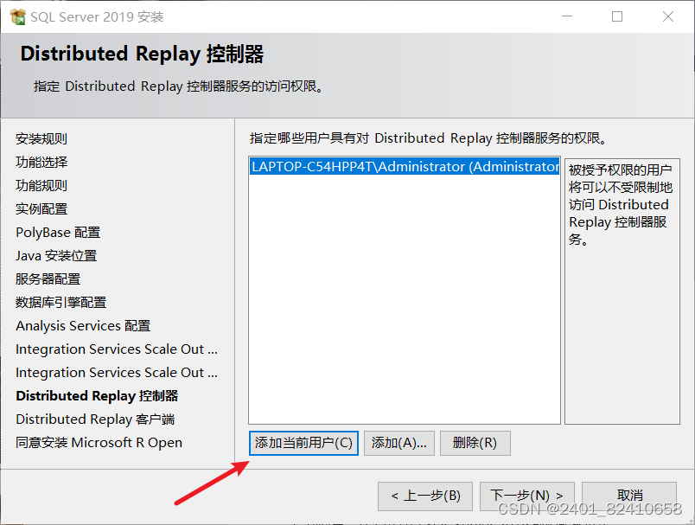Remove selected user with 删除(R)

(x=475, y=443)
